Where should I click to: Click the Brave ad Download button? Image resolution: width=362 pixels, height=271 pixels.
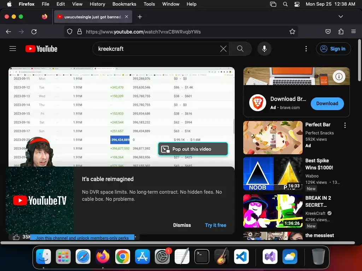[327, 103]
